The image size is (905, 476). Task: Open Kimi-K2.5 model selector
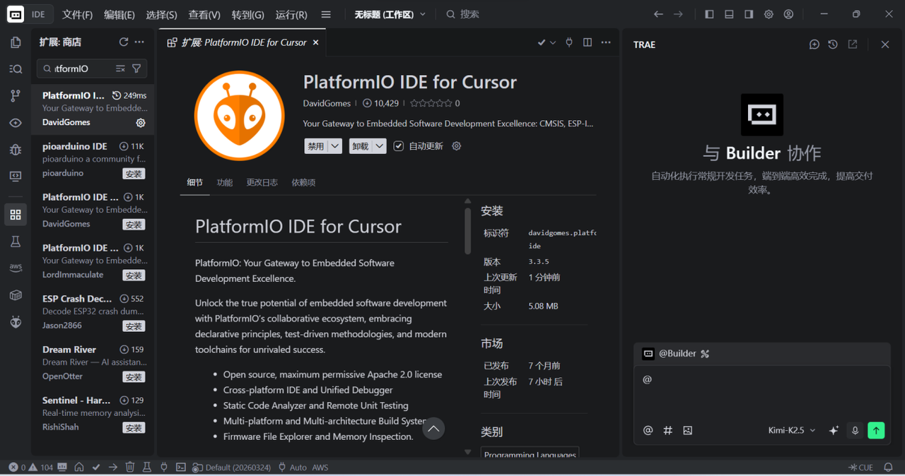(792, 430)
